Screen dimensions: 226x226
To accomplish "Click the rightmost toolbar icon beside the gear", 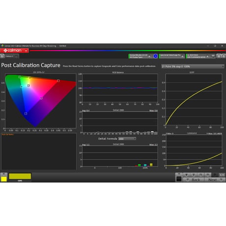I will pos(224,56).
